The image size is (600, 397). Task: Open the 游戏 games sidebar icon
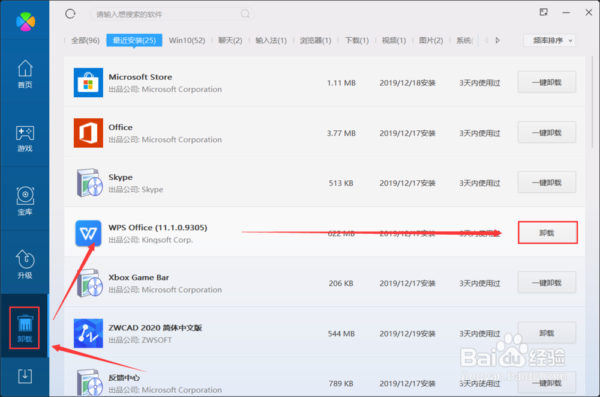pyautogui.click(x=25, y=138)
